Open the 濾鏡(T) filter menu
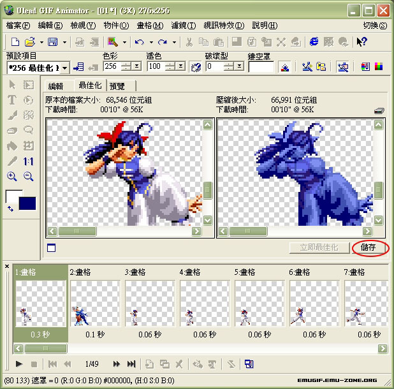394x389 pixels. coord(184,26)
